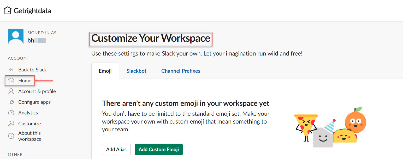
Task: Click the house icon next to Home
Action: pos(11,81)
